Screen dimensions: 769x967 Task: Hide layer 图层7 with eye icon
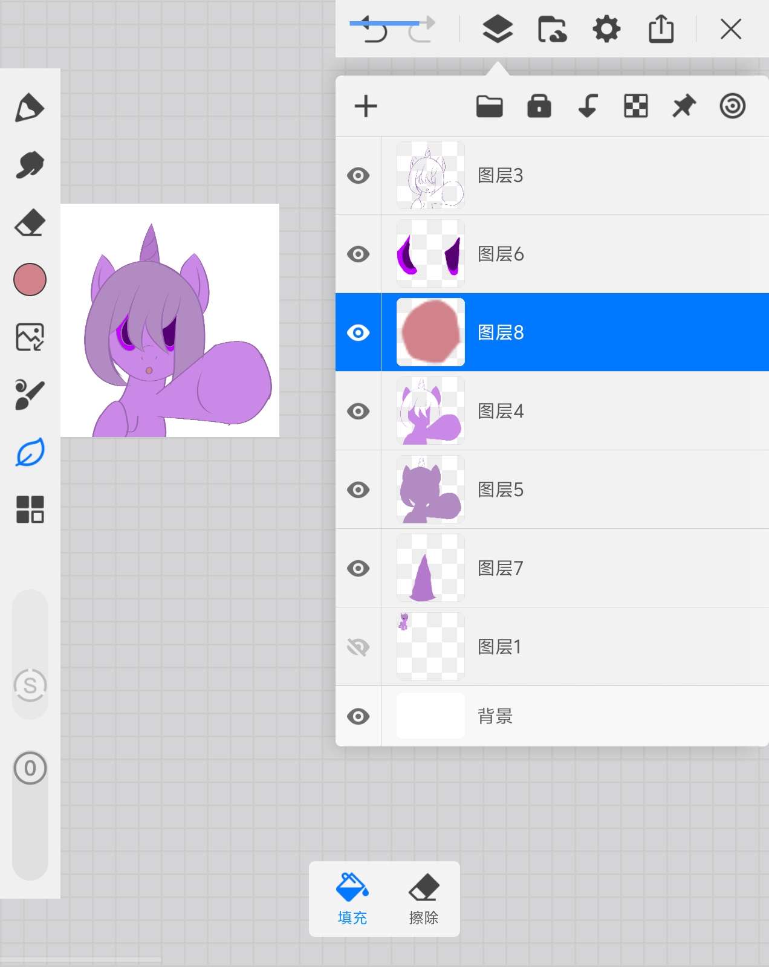pos(359,568)
